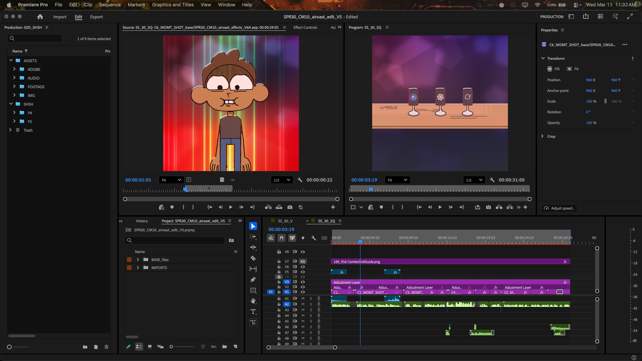Switch to the Export workspace tab
This screenshot has width=642, height=361.
96,17
